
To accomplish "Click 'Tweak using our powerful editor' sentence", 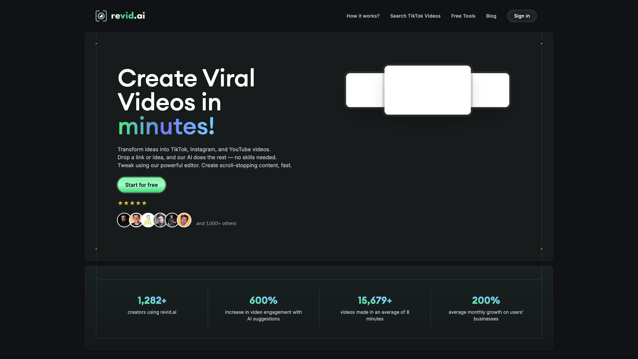I will [x=205, y=165].
